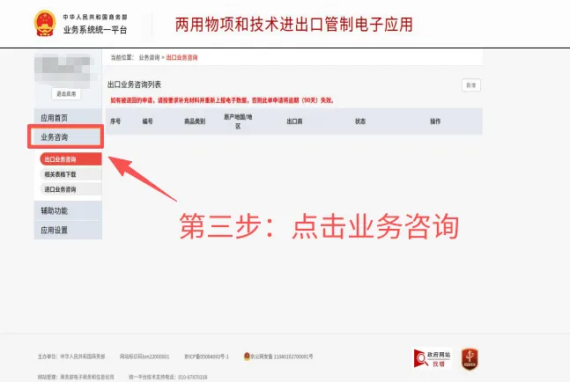The height and width of the screenshot is (382, 570).
Task: Collapse the 业务咨询 sidebar section
Action: tap(66, 137)
